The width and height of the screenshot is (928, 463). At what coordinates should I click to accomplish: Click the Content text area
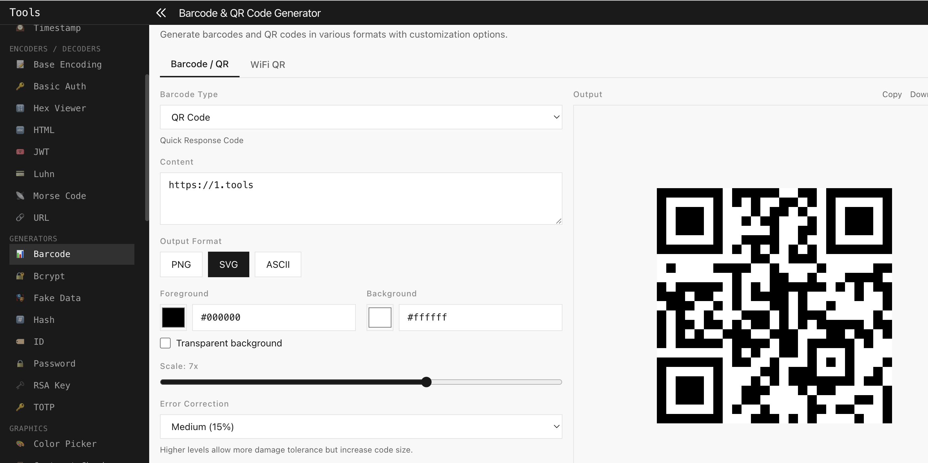pos(361,199)
